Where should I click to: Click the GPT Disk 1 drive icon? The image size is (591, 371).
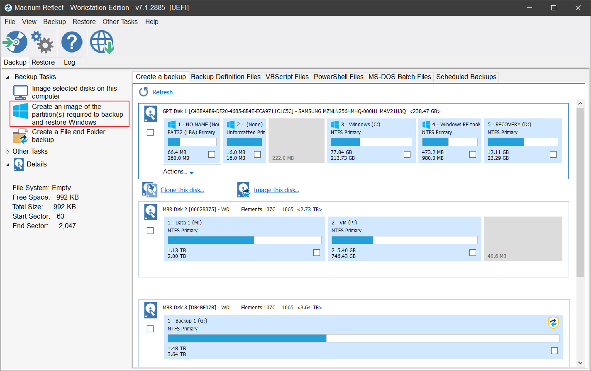150,114
